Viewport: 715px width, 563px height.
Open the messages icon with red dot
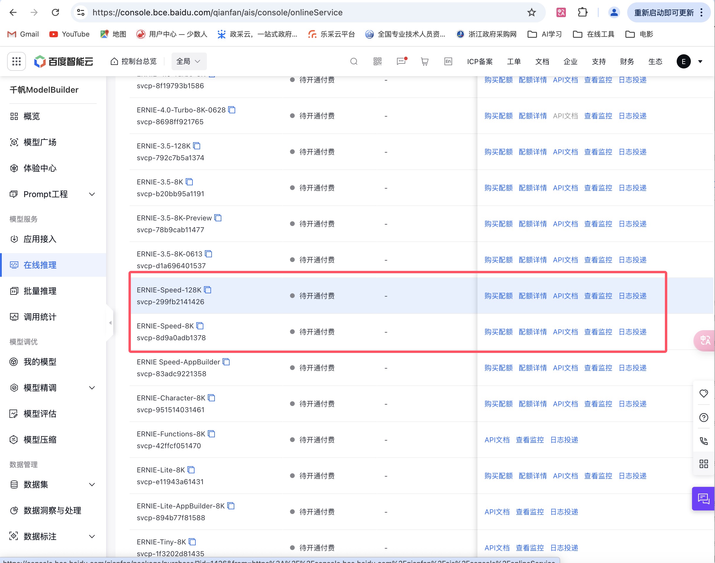pyautogui.click(x=401, y=61)
